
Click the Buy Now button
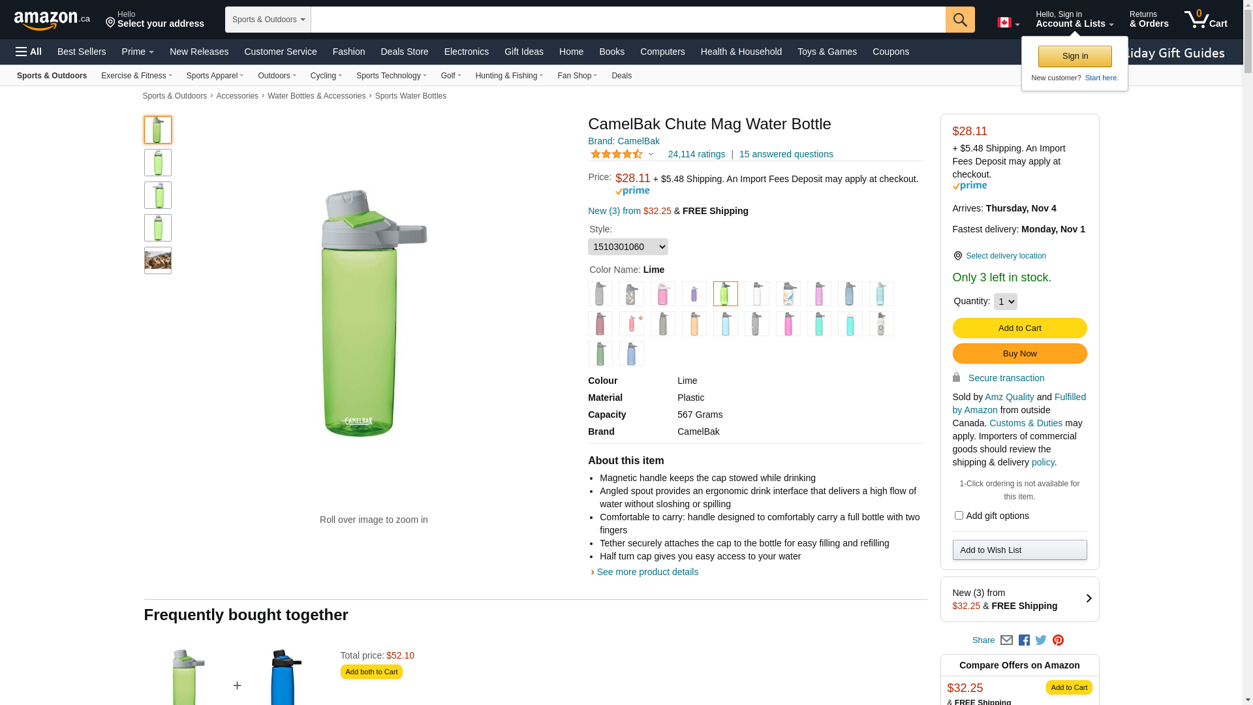(1019, 354)
